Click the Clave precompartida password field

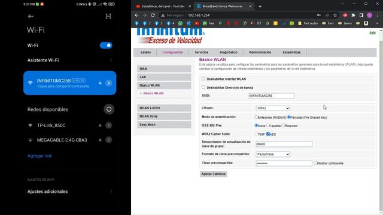pos(284,163)
